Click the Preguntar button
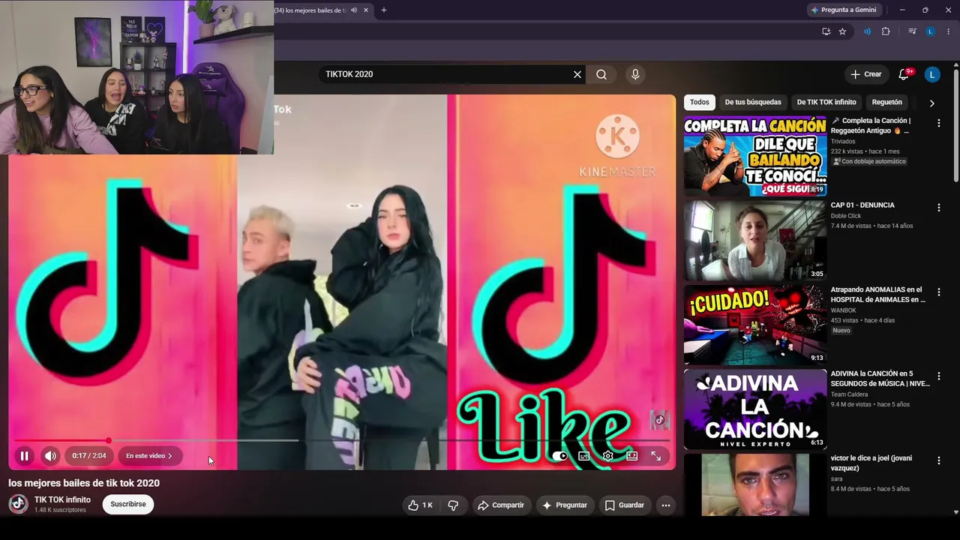Image resolution: width=960 pixels, height=540 pixels. click(565, 505)
